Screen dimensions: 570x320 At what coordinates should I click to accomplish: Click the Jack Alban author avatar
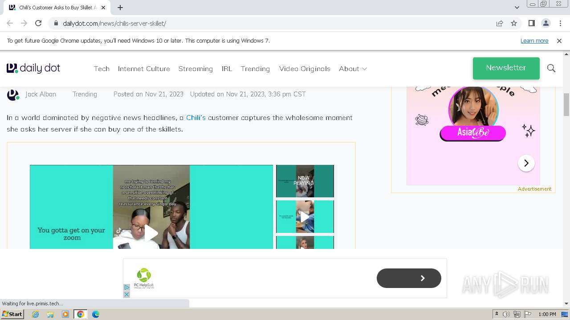[x=13, y=95]
